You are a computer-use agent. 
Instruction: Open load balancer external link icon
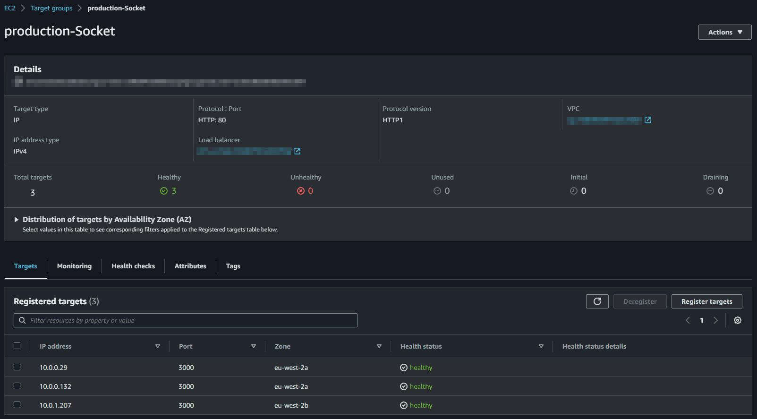click(297, 151)
